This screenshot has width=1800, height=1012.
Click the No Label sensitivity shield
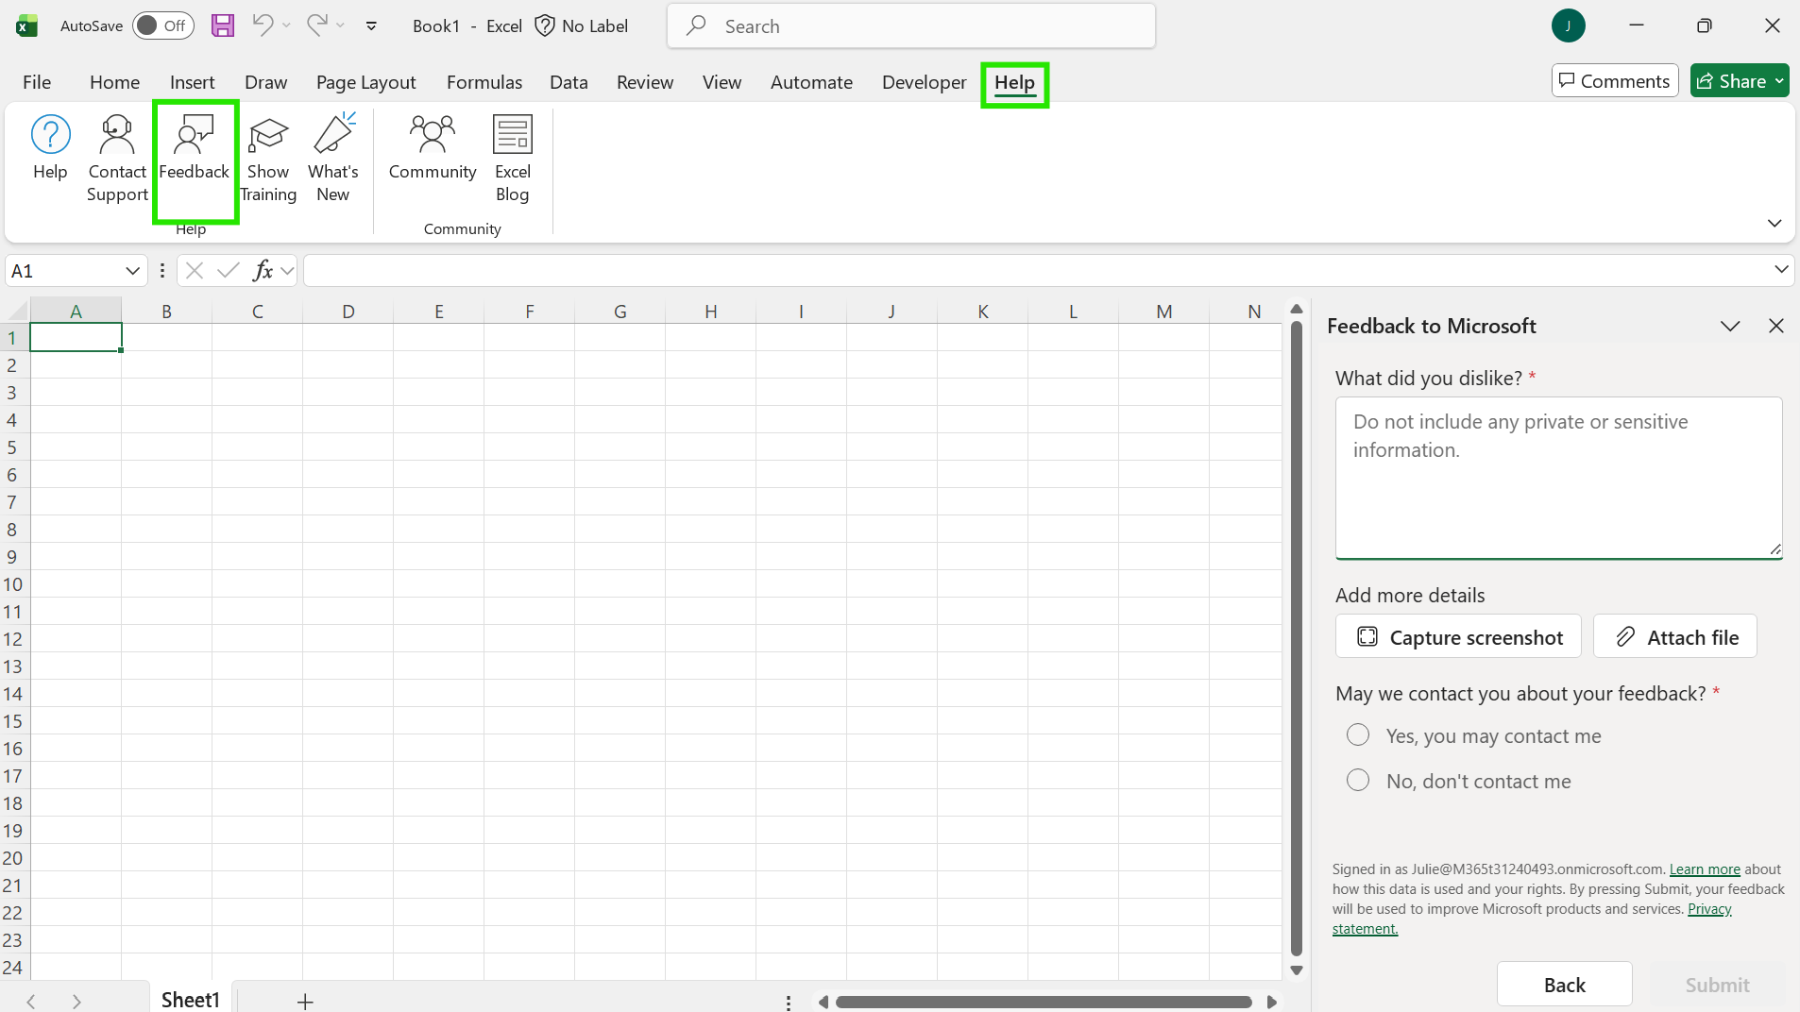[x=545, y=25]
